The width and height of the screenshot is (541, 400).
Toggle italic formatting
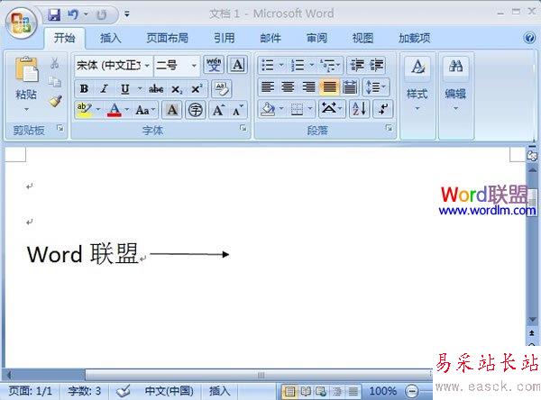pyautogui.click(x=104, y=89)
